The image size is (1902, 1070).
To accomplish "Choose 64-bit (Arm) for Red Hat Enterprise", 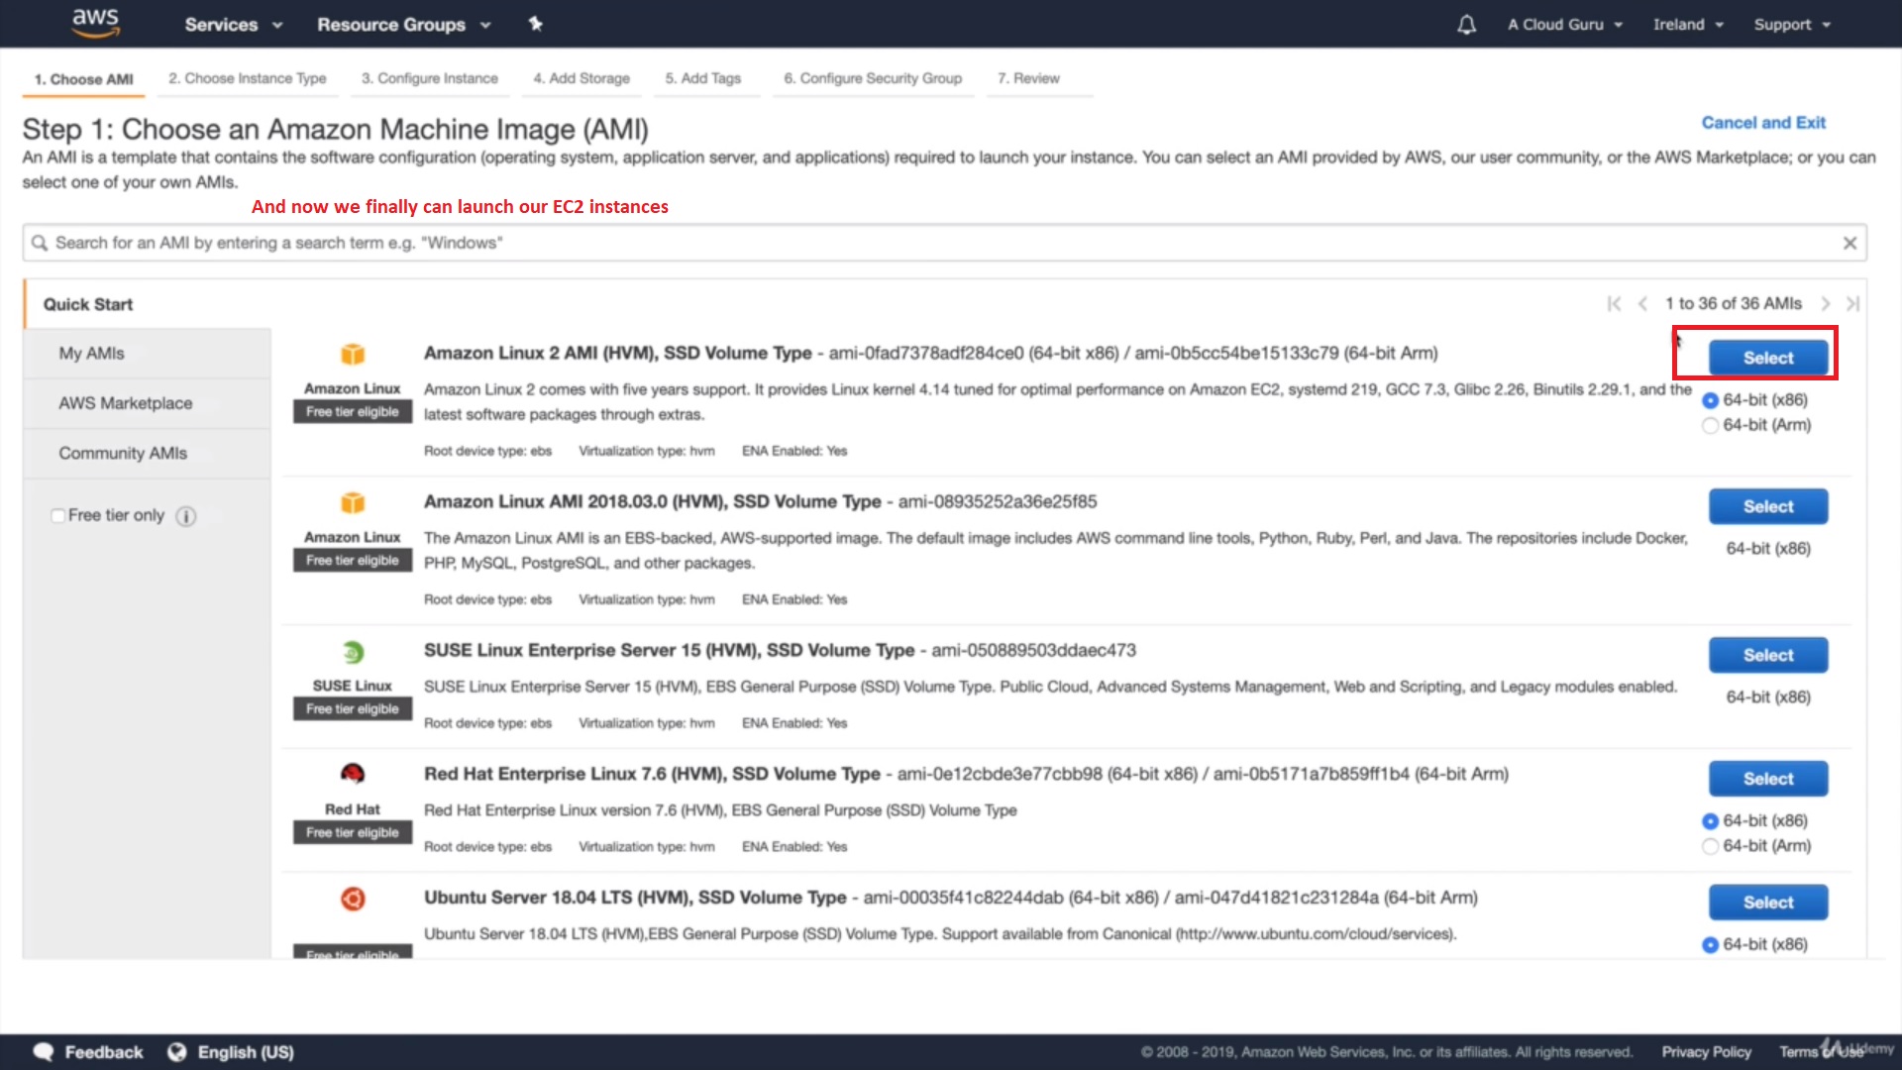I will point(1710,846).
